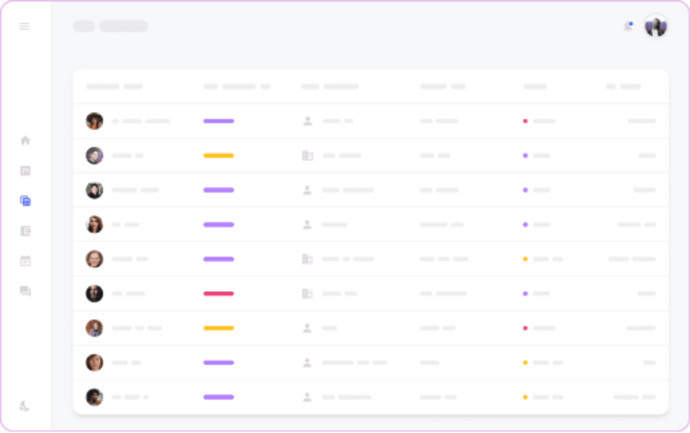Open notifications with the bell icon

[628, 26]
